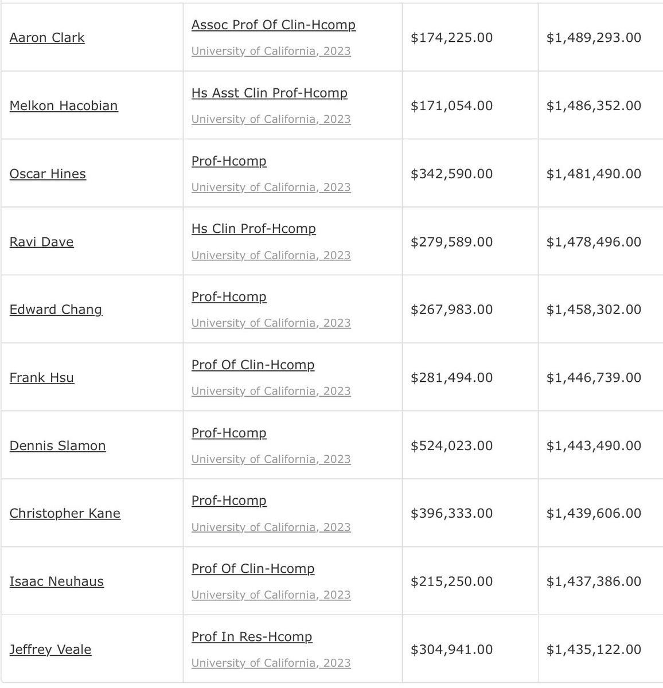Click the Oscar Hines name link
The width and height of the screenshot is (663, 688).
coord(48,174)
